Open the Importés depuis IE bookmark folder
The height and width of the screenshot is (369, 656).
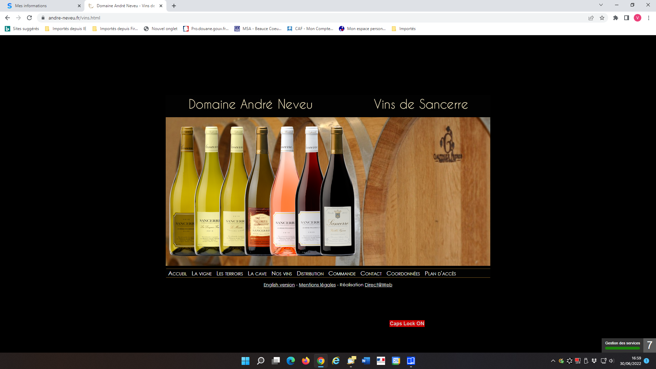[66, 29]
